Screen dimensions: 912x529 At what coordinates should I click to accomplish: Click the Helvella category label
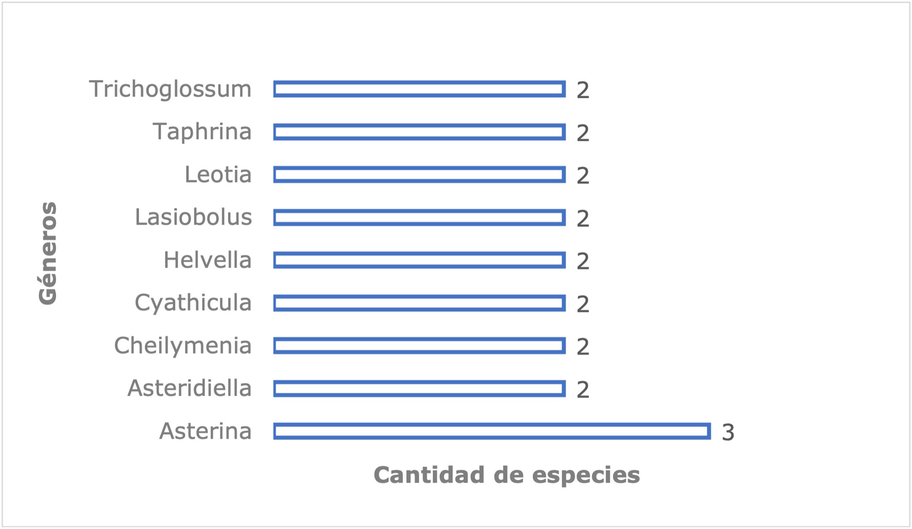coord(207,260)
